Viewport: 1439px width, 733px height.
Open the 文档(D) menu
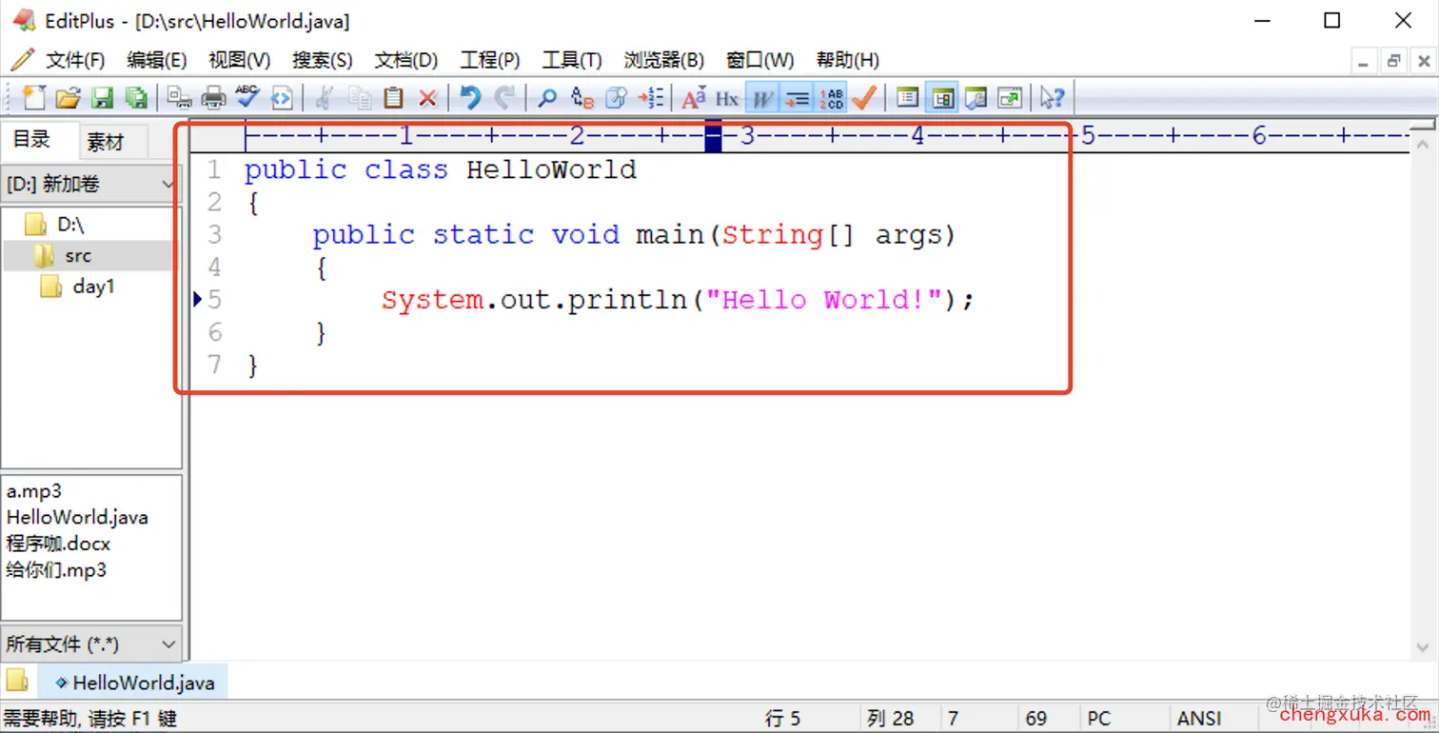point(406,60)
